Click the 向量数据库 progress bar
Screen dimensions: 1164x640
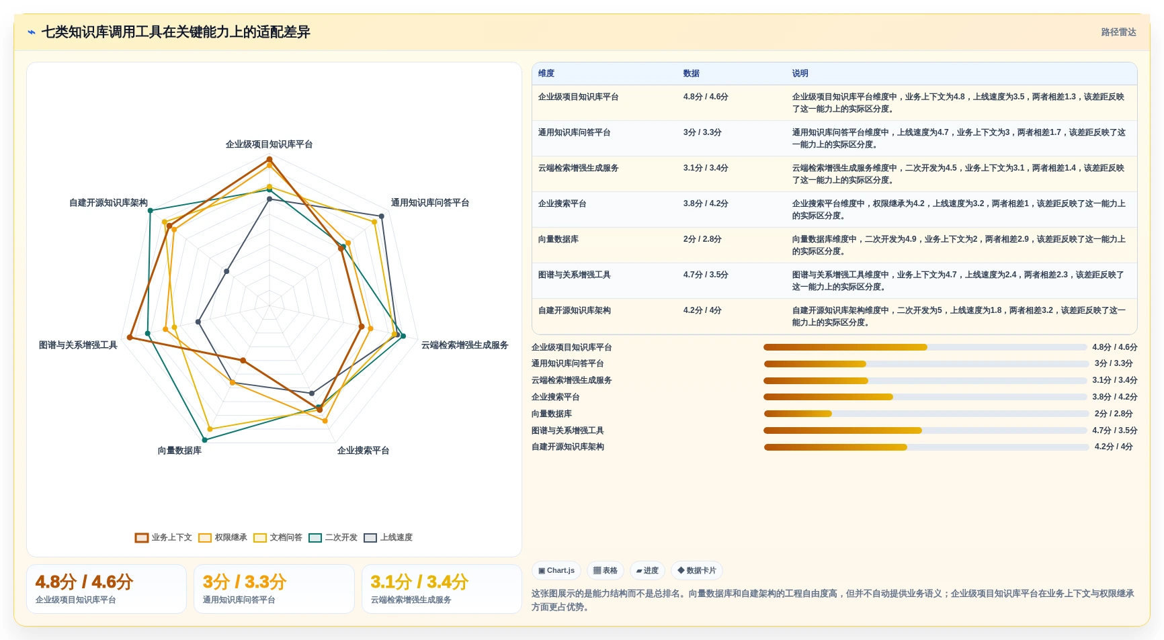pos(926,414)
